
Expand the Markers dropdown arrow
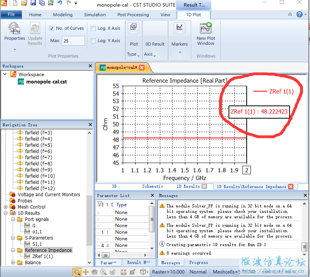tap(180, 53)
